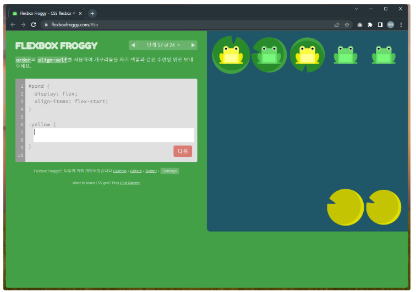Open the Codepen link

119,171
